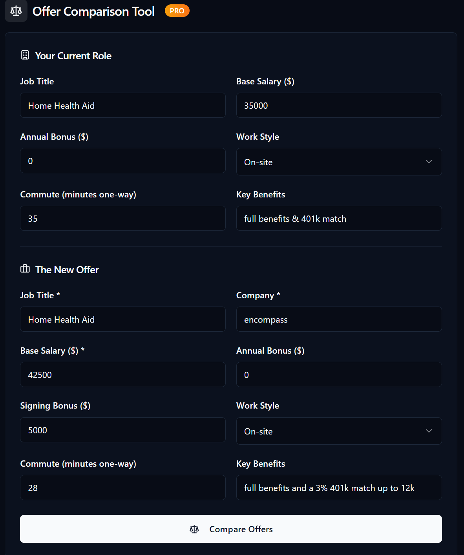Screen dimensions: 464x555
Task: Click the briefcase icon beside The New Offer
Action: point(25,269)
